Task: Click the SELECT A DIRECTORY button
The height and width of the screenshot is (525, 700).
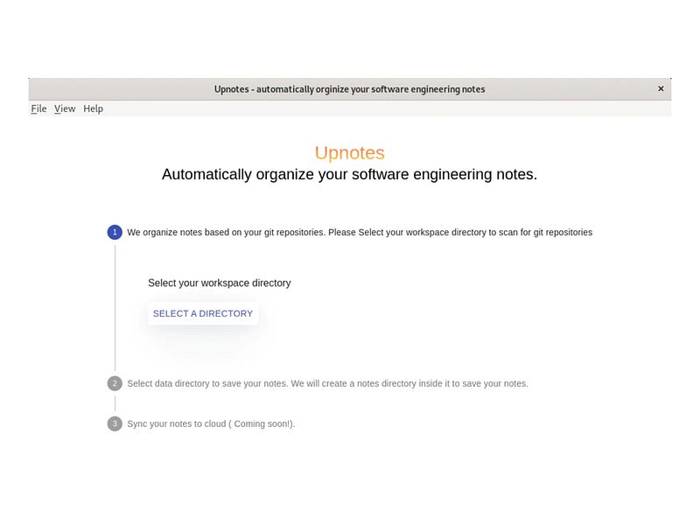Action: [x=203, y=313]
